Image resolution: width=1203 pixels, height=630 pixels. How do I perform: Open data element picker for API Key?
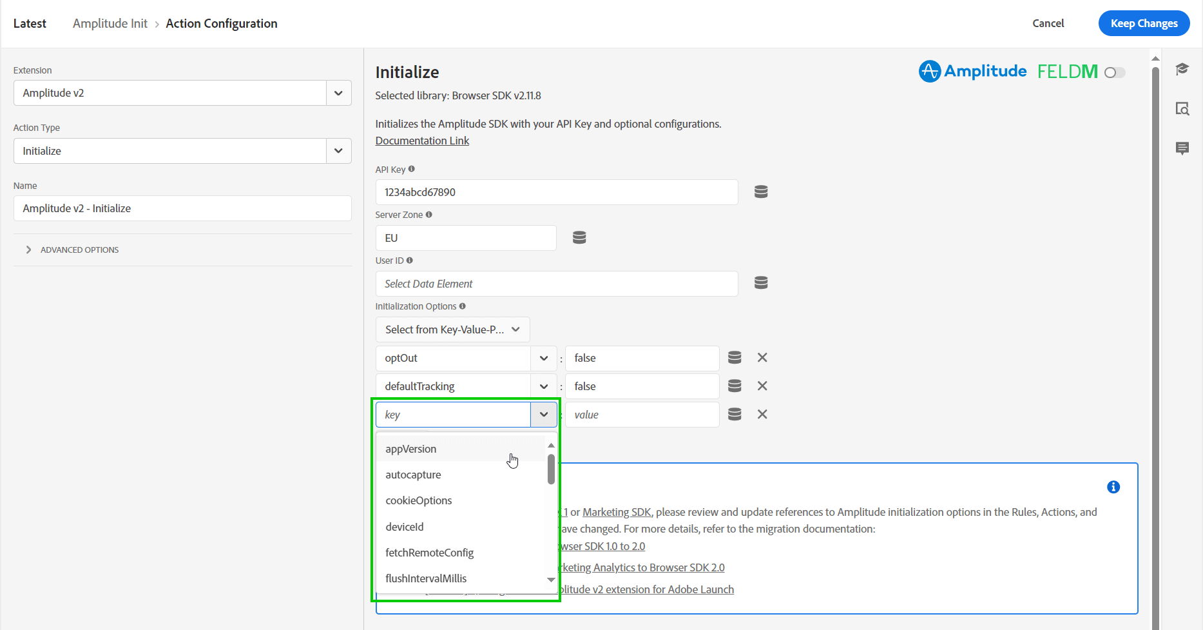click(x=761, y=192)
